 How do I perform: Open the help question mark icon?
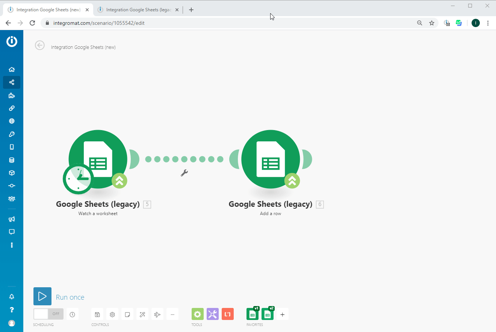(12, 310)
